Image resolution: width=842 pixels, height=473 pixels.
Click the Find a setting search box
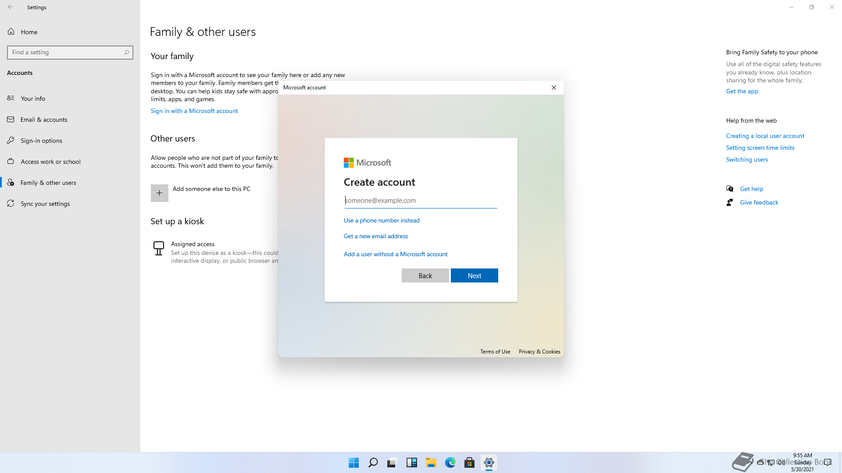coord(70,52)
